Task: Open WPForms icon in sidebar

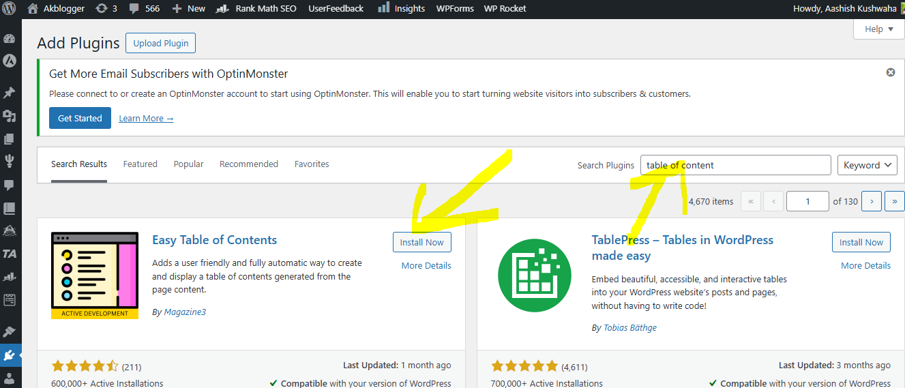Action: point(10,299)
